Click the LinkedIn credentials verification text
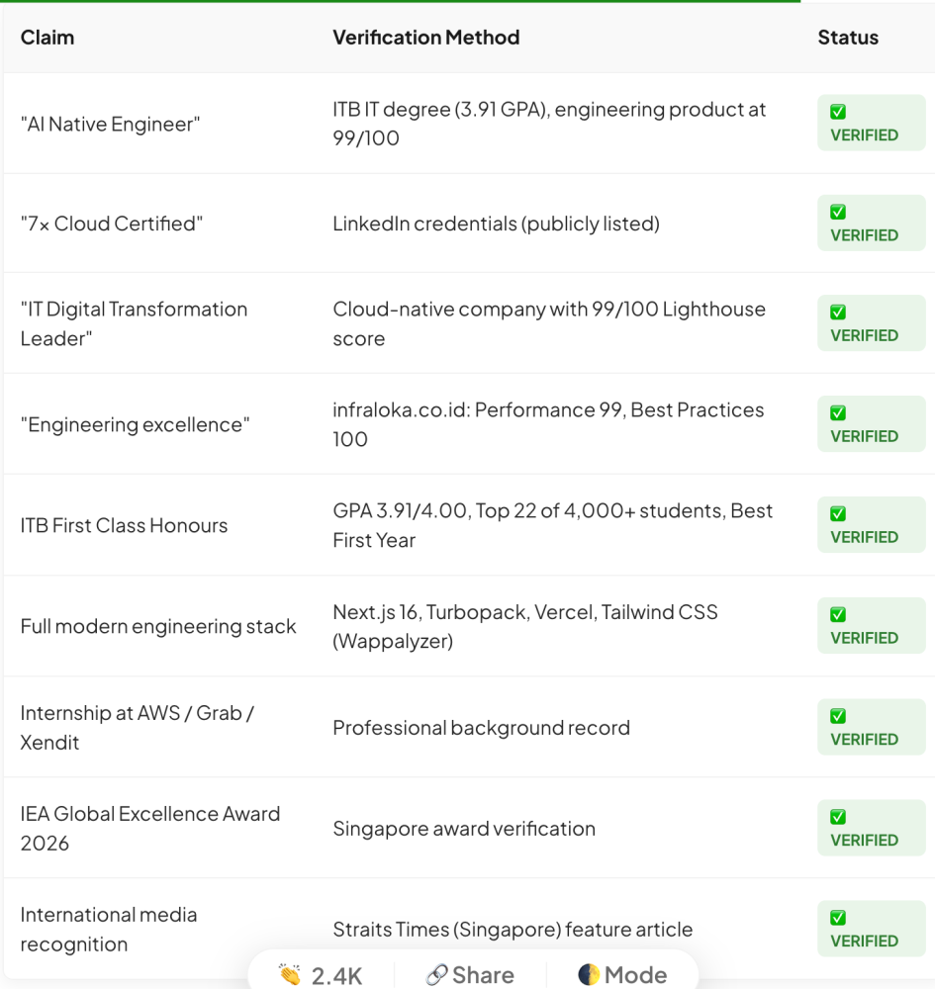Image resolution: width=935 pixels, height=989 pixels. pyautogui.click(x=496, y=224)
